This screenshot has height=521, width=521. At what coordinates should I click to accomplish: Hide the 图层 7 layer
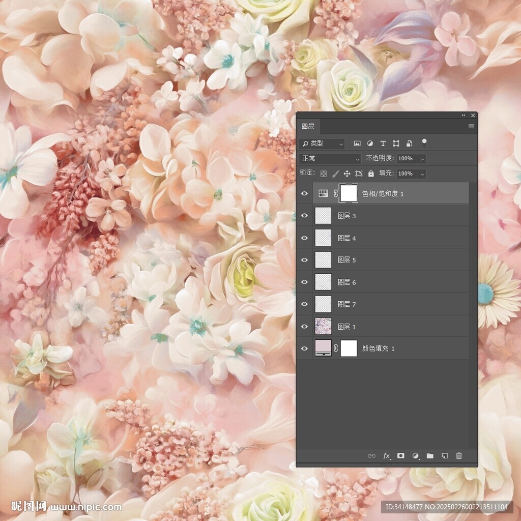click(304, 304)
